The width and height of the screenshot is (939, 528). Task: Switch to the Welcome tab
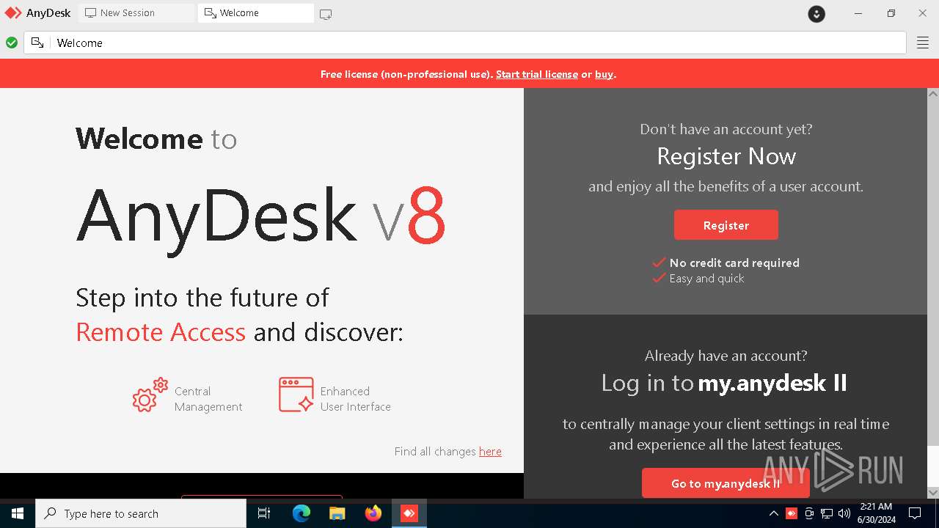coord(255,12)
